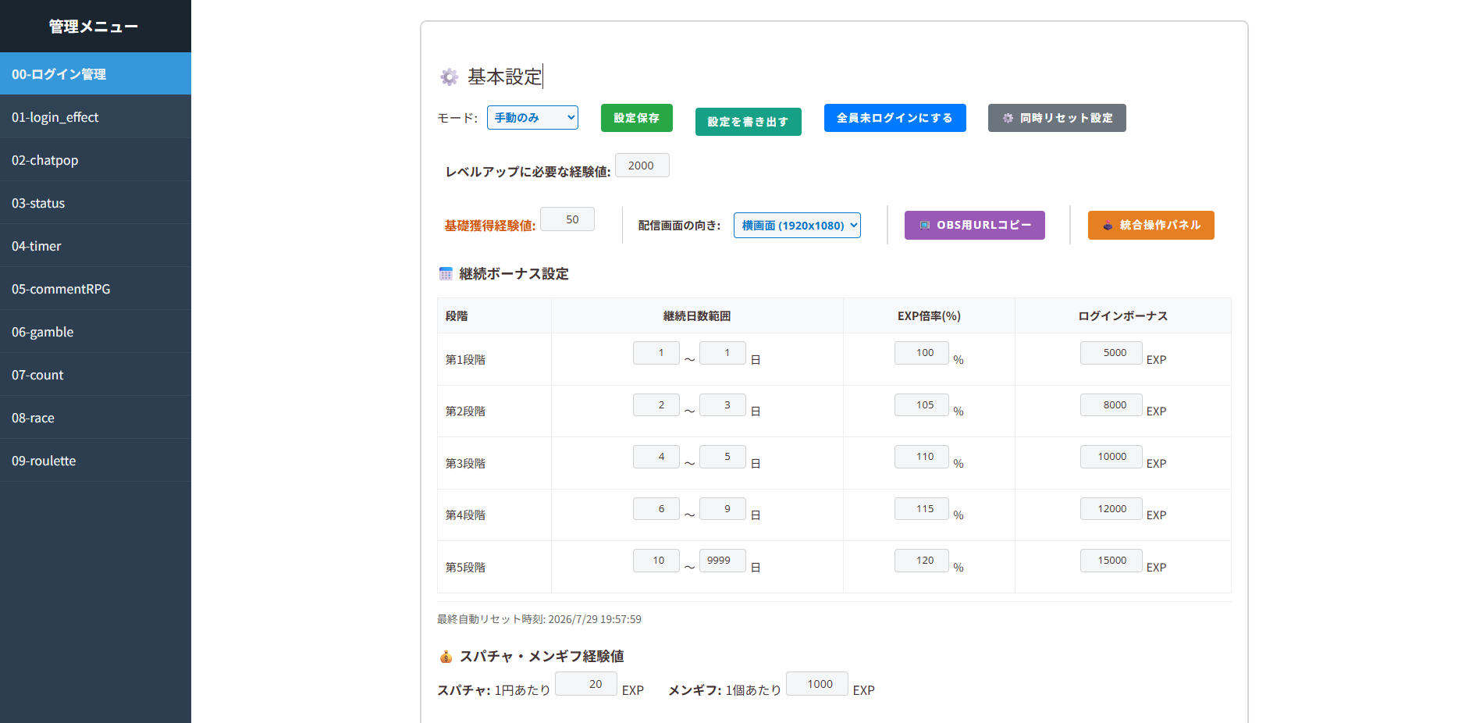Click the スパチャ 1円あたり EXP field
Screen dimensions: 1476x723
[x=586, y=684]
